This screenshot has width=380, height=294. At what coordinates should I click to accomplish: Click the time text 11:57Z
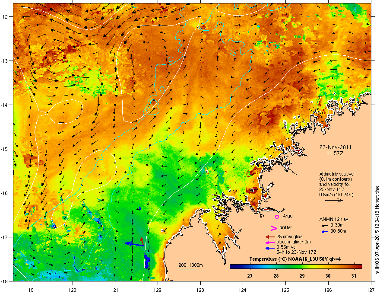336,153
